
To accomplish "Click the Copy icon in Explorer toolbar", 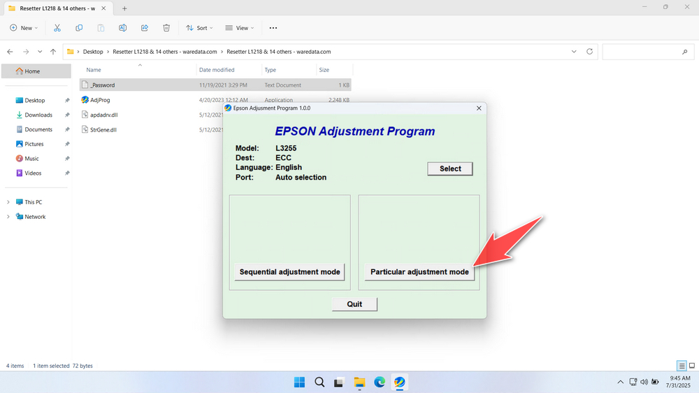I will [x=79, y=28].
